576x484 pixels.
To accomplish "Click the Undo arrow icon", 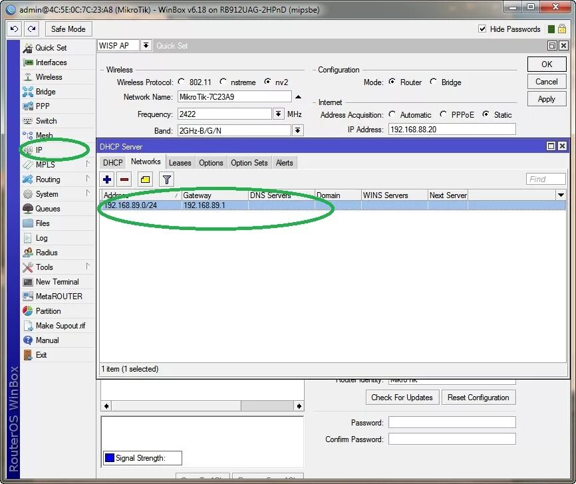I will (15, 29).
